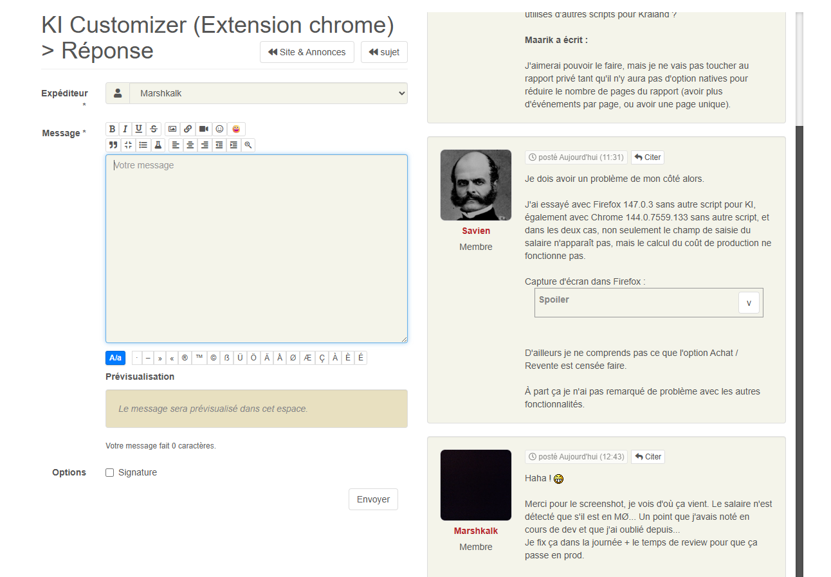
Task: Toggle the blue A/a case button
Action: point(115,358)
